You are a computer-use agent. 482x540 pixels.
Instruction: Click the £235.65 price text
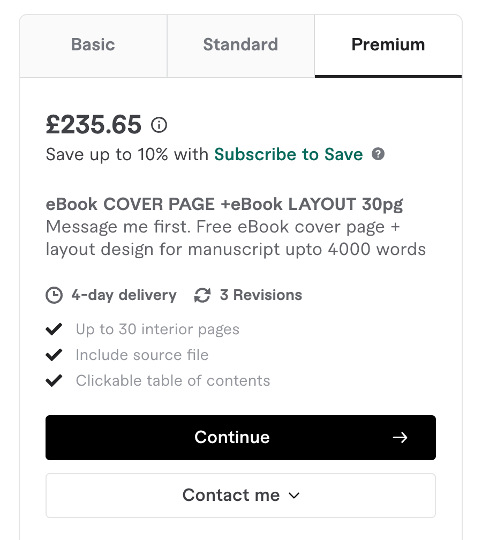94,125
